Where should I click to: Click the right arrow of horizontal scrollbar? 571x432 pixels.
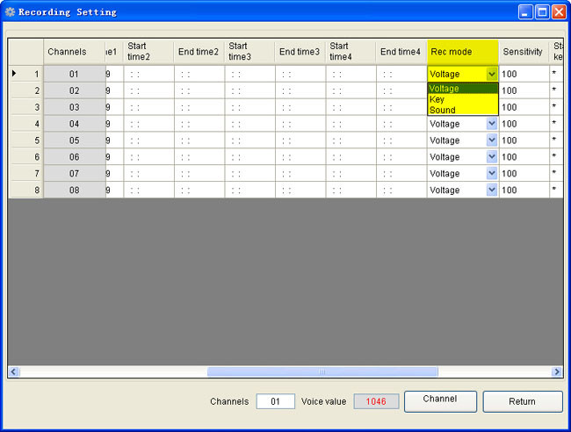556,372
